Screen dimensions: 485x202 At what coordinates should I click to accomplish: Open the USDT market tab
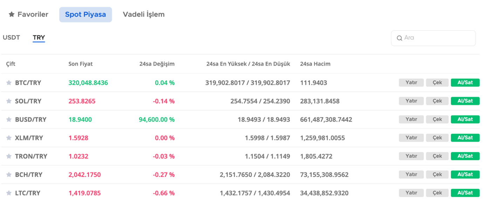tap(11, 37)
